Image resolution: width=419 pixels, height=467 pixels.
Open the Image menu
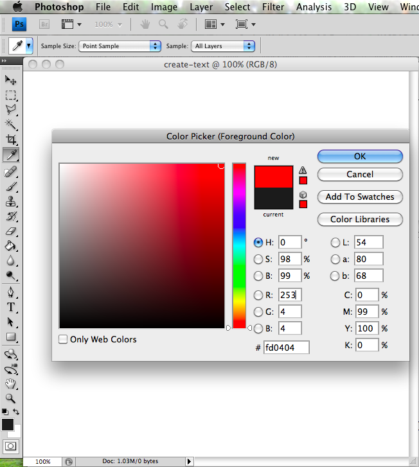point(164,7)
